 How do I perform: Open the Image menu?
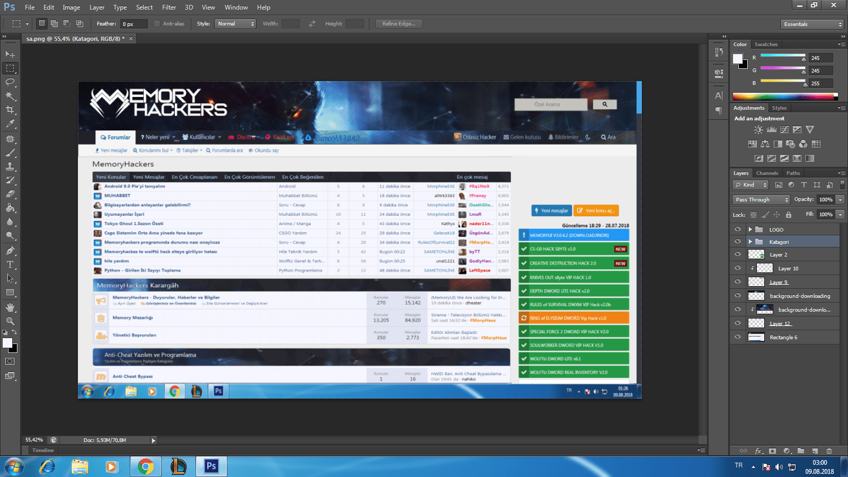pyautogui.click(x=72, y=7)
